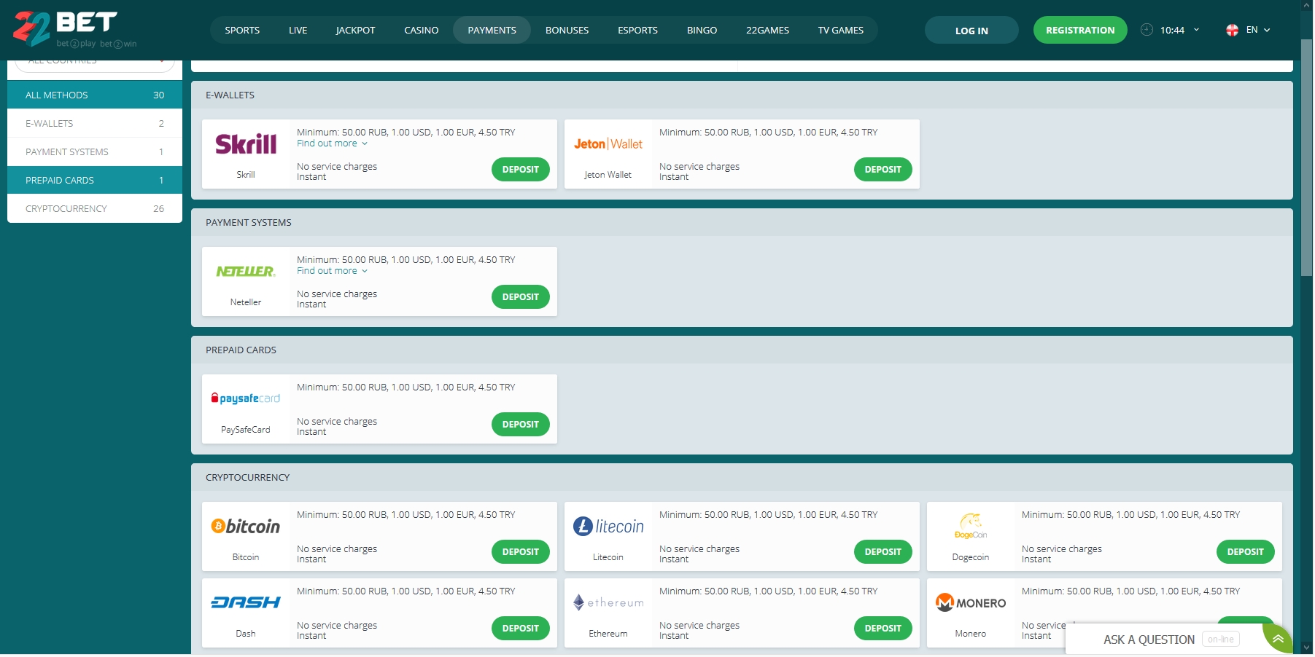Go to ESPORTS section
Image resolution: width=1315 pixels, height=657 pixels.
coord(637,30)
